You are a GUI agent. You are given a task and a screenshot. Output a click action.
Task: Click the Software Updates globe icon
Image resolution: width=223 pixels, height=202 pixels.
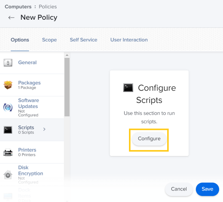[x=8, y=107]
